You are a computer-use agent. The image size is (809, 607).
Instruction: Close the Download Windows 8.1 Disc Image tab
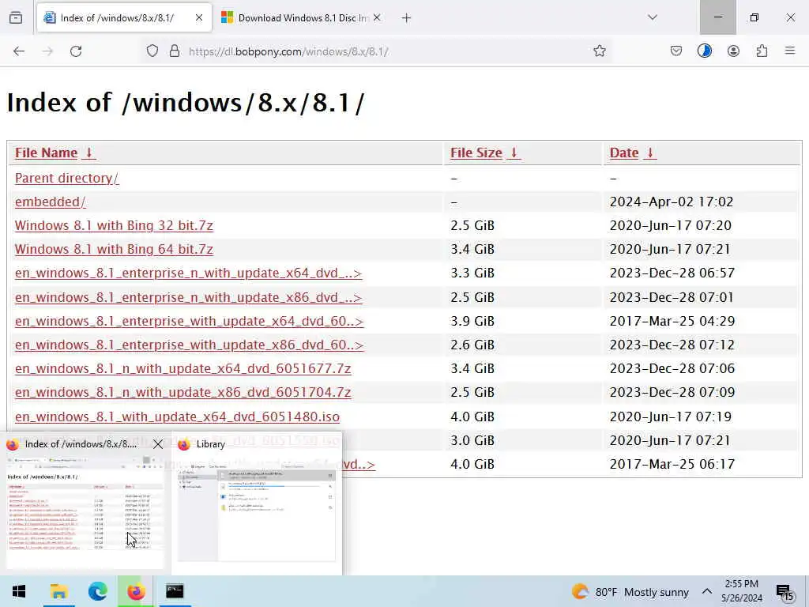click(x=377, y=18)
